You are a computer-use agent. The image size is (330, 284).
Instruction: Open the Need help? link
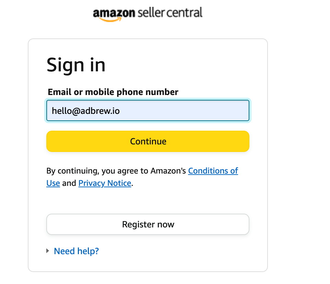point(76,251)
